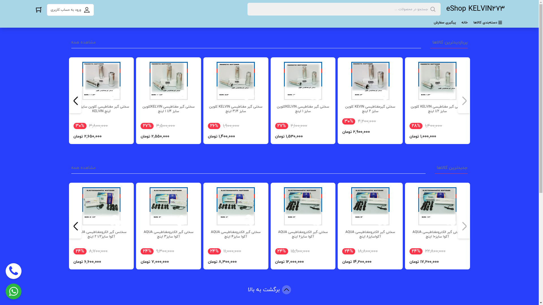This screenshot has height=305, width=543.
Task: Click title of KELVIN 1 inch softener
Action: coord(303,109)
